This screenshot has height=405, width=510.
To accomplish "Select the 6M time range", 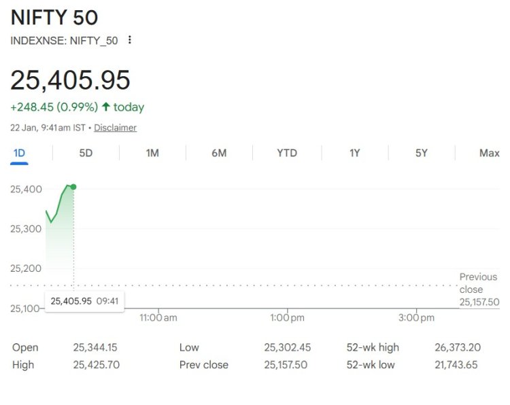I will click(219, 153).
